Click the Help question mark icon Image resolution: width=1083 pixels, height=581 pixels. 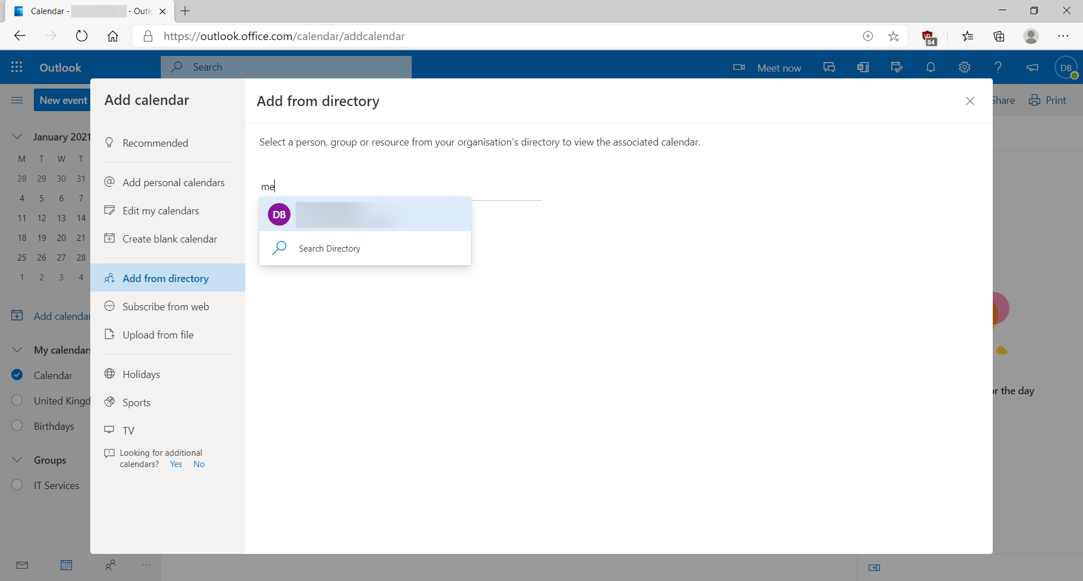tap(998, 67)
